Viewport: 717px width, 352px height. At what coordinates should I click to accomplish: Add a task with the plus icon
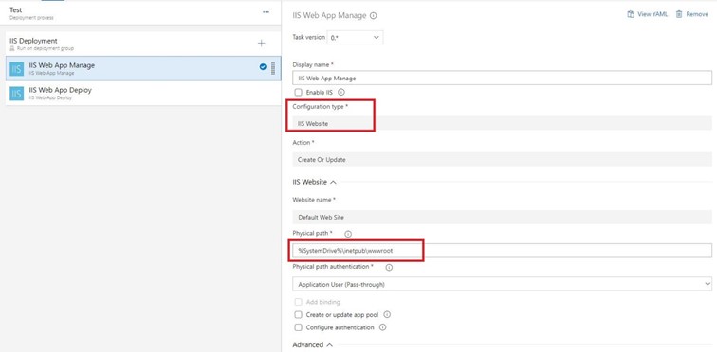coord(261,44)
